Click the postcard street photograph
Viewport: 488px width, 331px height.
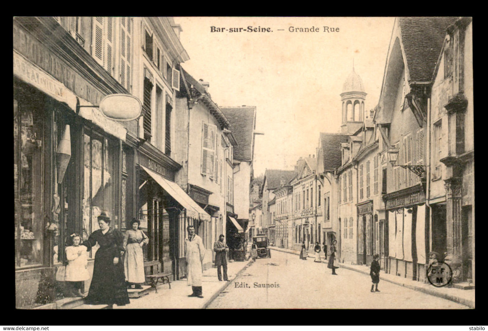[x=244, y=162]
